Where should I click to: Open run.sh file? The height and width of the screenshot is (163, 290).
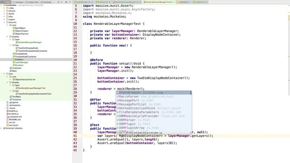11,123
